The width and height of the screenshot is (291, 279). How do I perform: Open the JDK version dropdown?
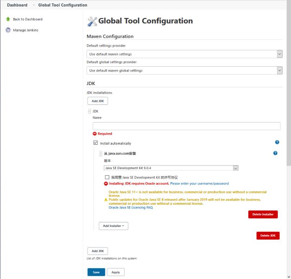[171, 168]
